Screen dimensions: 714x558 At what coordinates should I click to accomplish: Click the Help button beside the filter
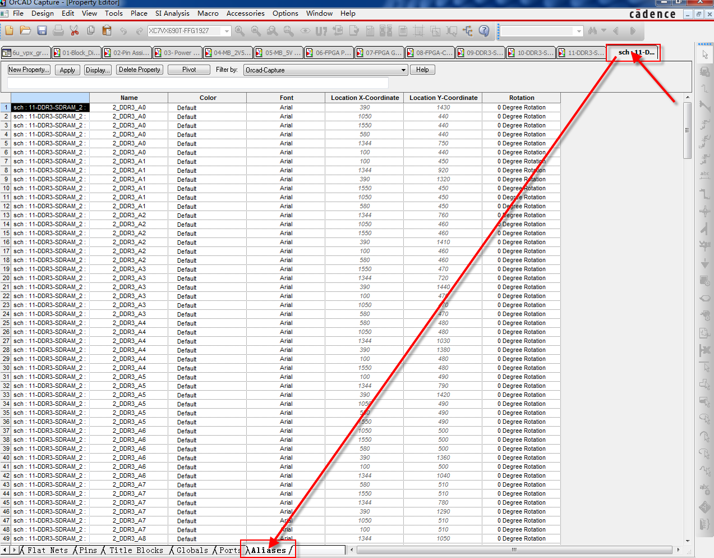(x=422, y=70)
